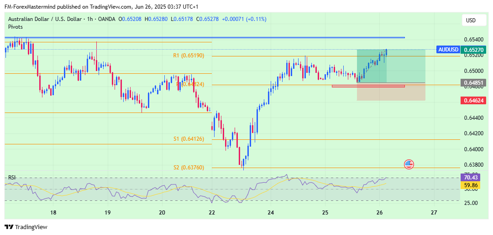Click the R1 (0.65190) pivot label
The width and height of the screenshot is (493, 235).
[189, 56]
